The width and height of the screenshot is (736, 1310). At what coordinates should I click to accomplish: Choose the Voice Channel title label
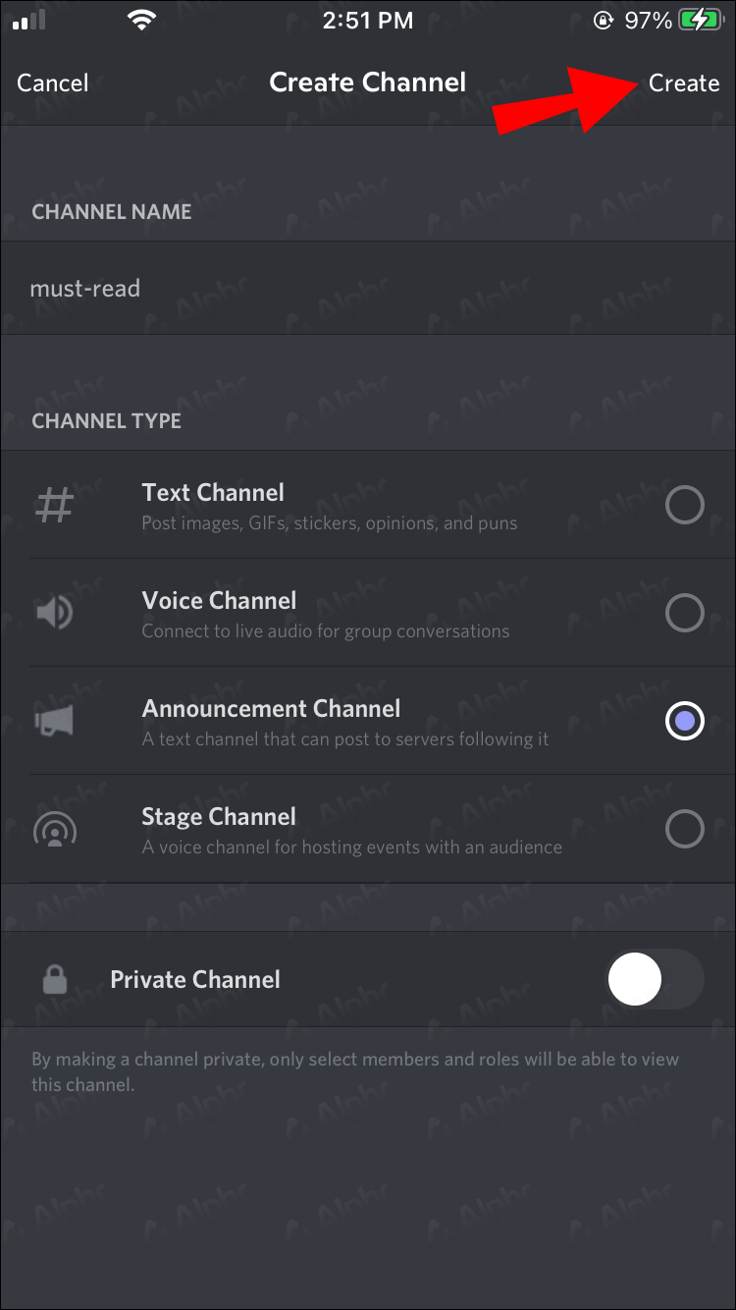(x=219, y=601)
